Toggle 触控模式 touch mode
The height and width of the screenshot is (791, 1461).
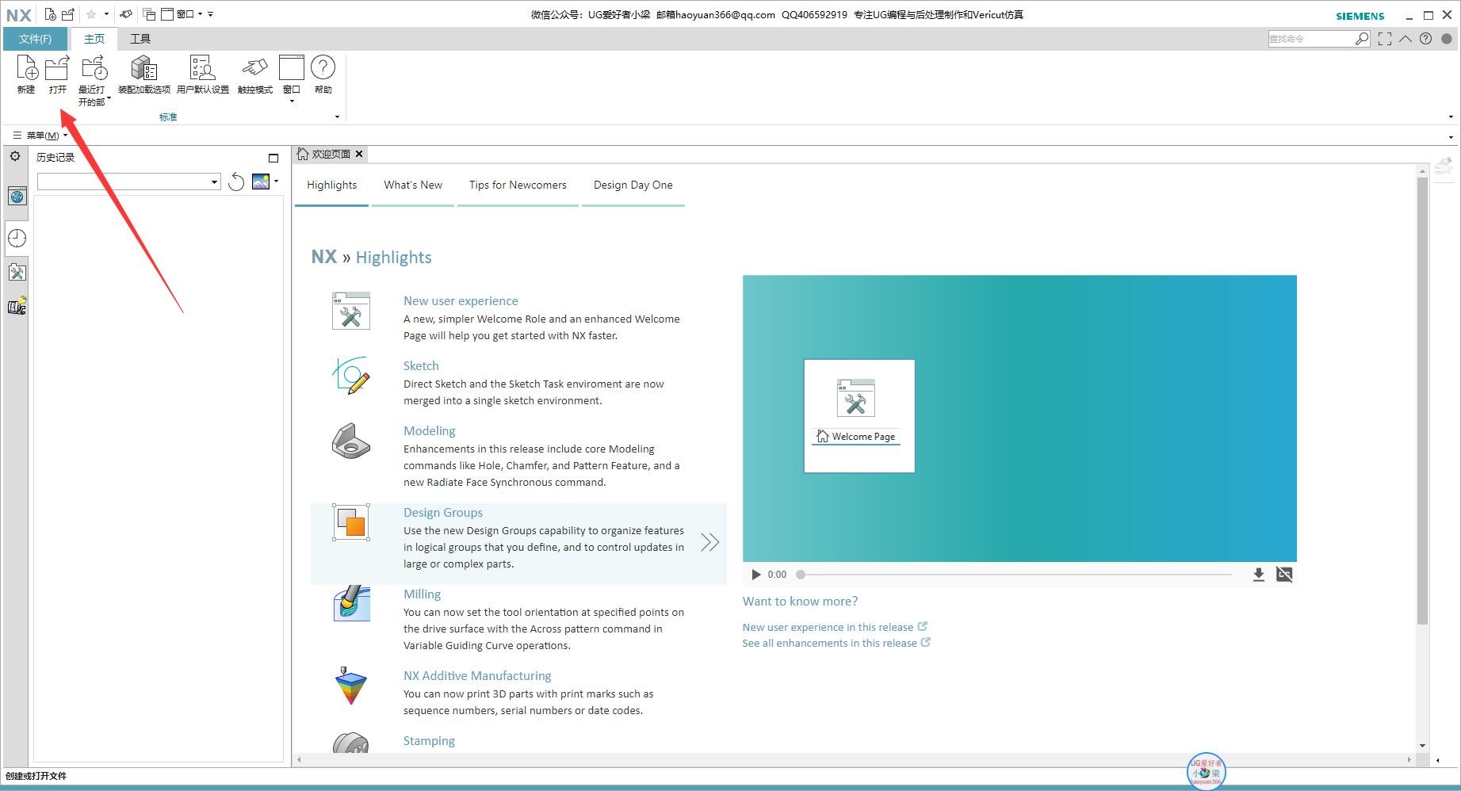[x=254, y=75]
